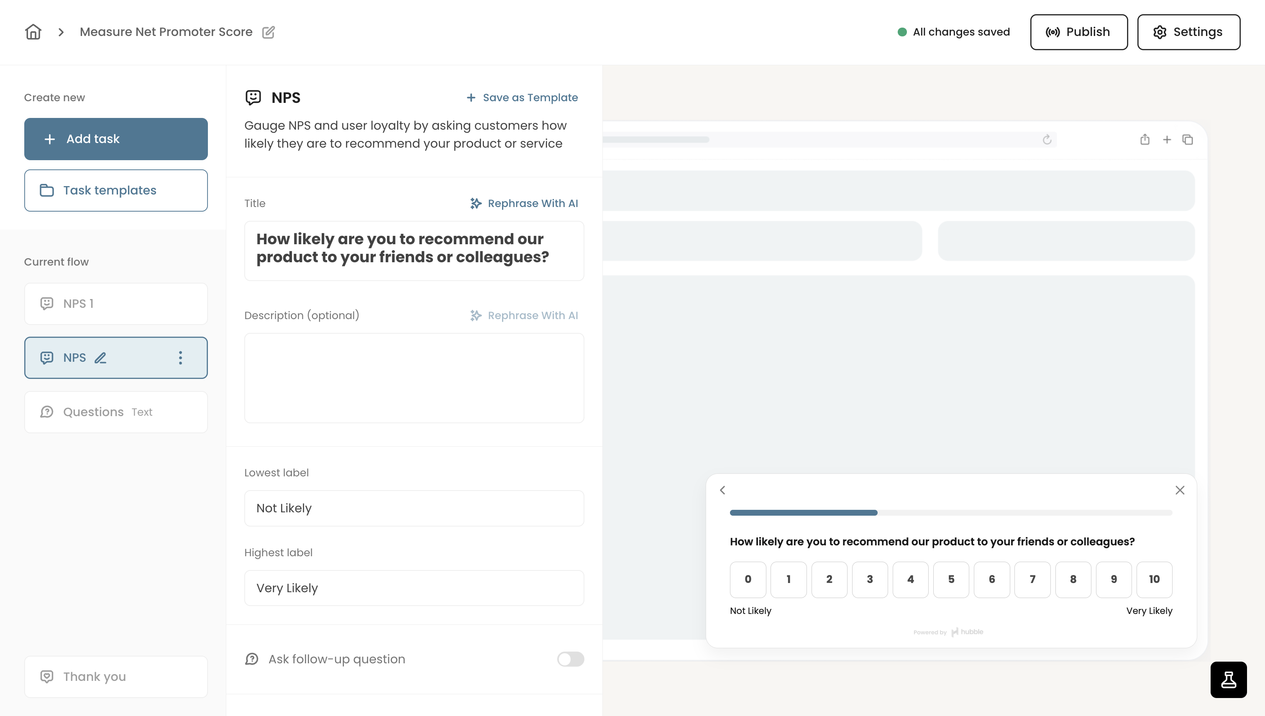Click the preview browser new tab plus
Image resolution: width=1265 pixels, height=716 pixels.
(x=1167, y=140)
